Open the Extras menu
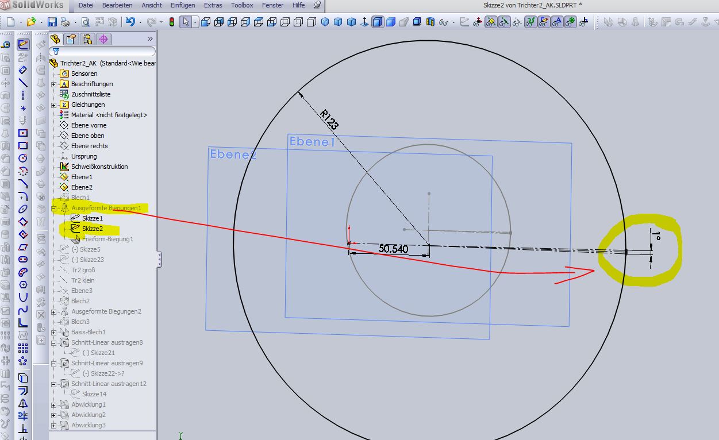This screenshot has height=440, width=719. click(213, 5)
